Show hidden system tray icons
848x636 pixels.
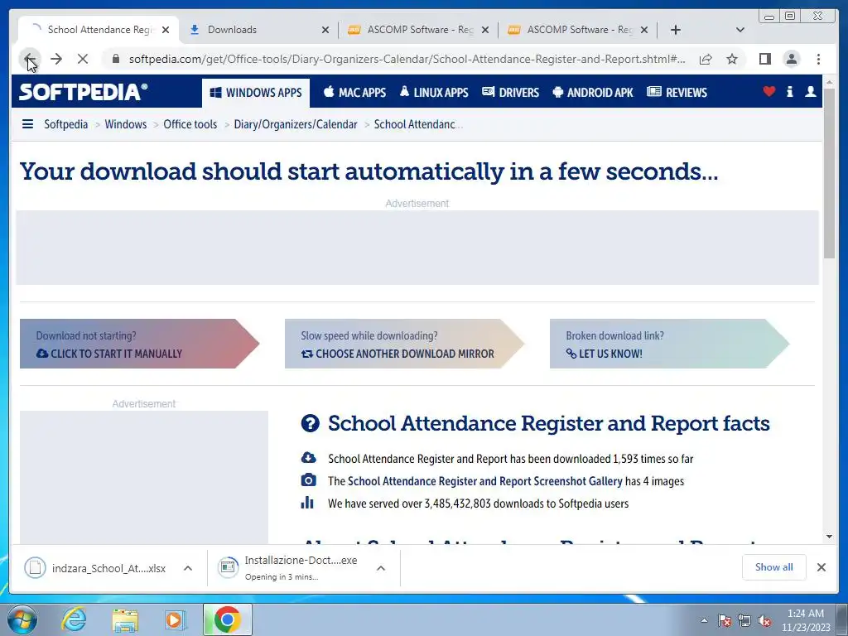point(704,621)
